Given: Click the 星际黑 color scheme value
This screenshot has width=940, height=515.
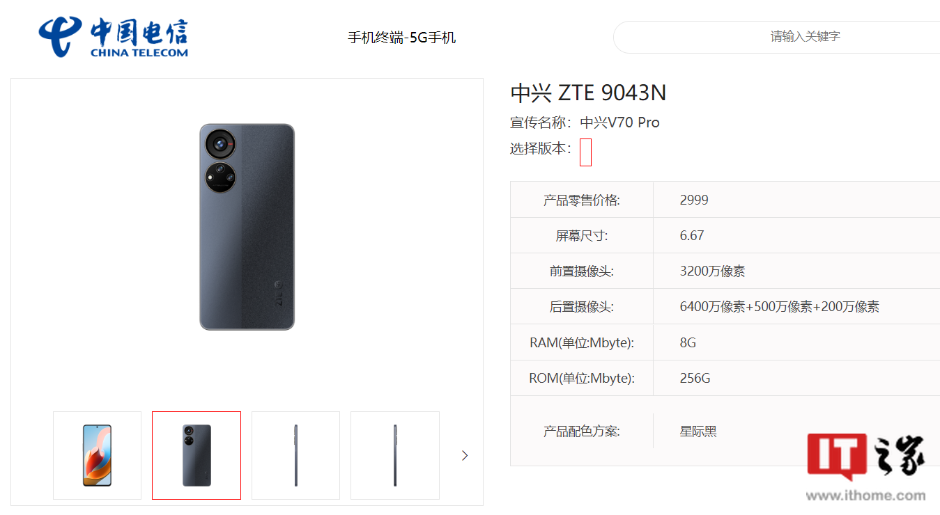Looking at the screenshot, I should pos(698,431).
